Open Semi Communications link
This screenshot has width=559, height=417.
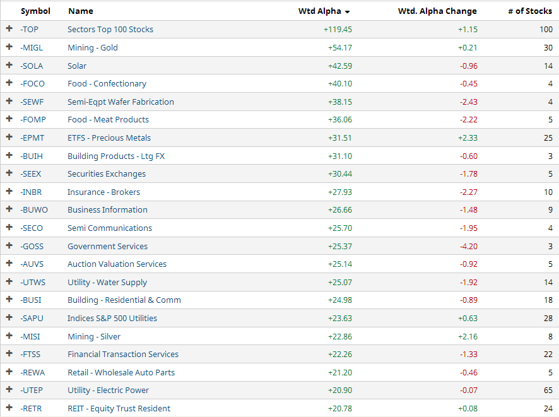(x=110, y=228)
